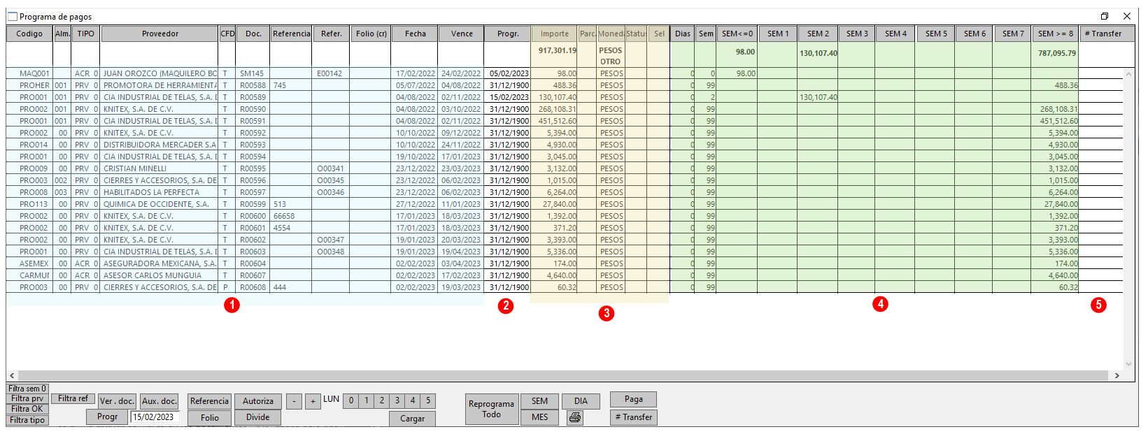Restore the Programa de pagos window size
Viewport: 1148px width, 434px height.
(1105, 16)
